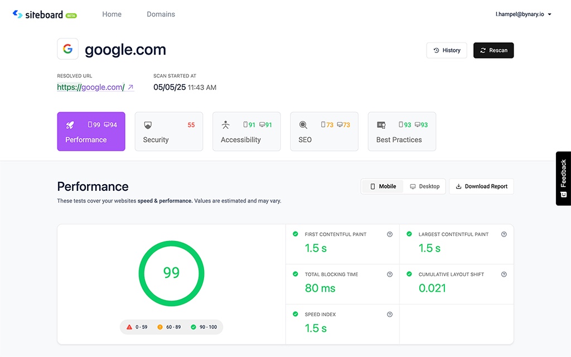This screenshot has width=571, height=357.
Task: Open the Feedback side panel
Action: (563, 178)
